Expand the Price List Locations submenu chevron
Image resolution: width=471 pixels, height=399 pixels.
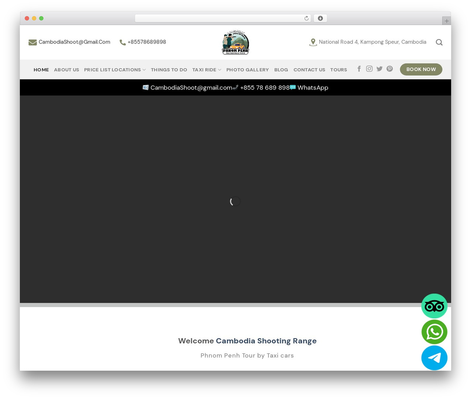point(144,70)
